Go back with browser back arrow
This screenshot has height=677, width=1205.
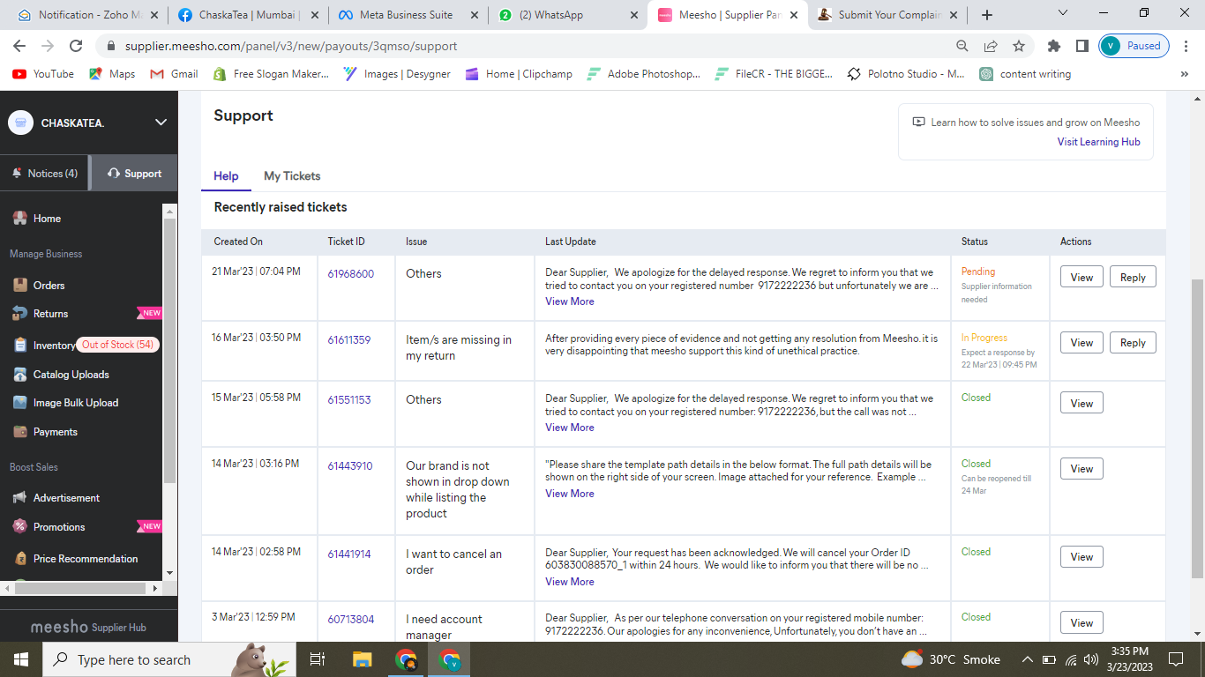point(19,46)
